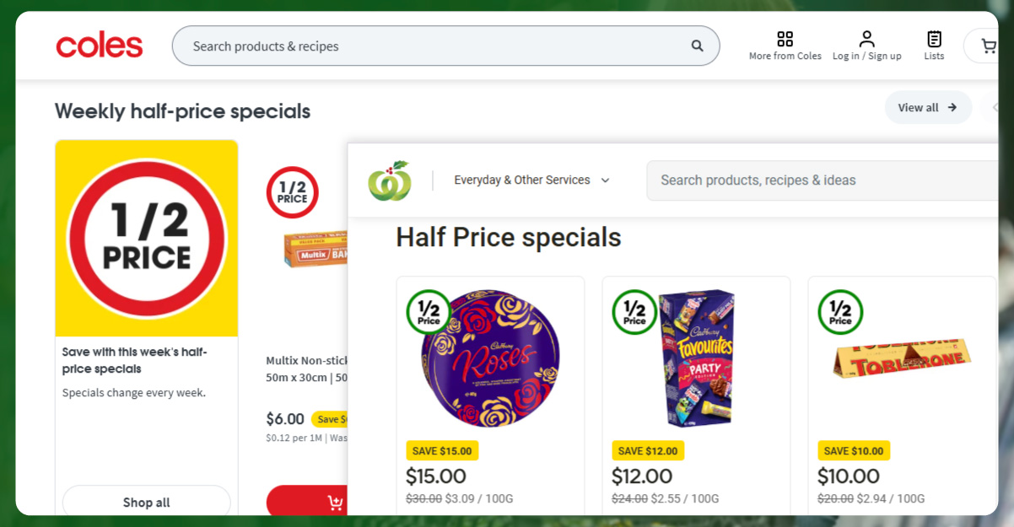Type in Coles search products field
The width and height of the screenshot is (1014, 527).
click(x=430, y=46)
